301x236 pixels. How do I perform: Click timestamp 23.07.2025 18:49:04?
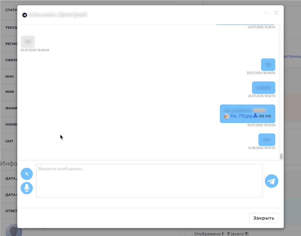pyautogui.click(x=261, y=73)
